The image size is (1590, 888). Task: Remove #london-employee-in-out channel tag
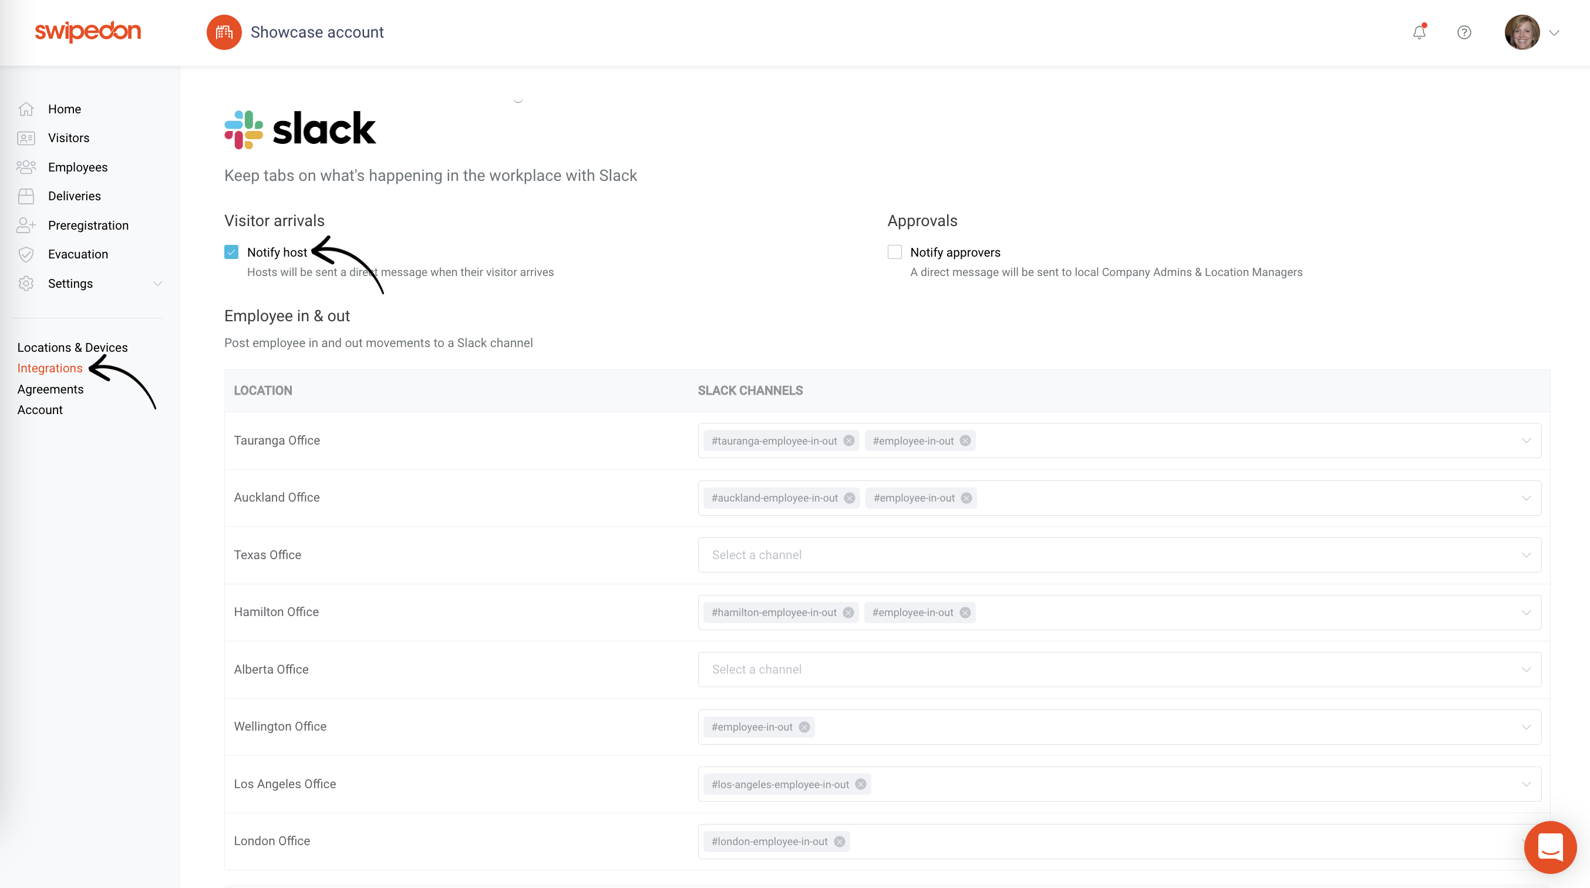(x=839, y=841)
